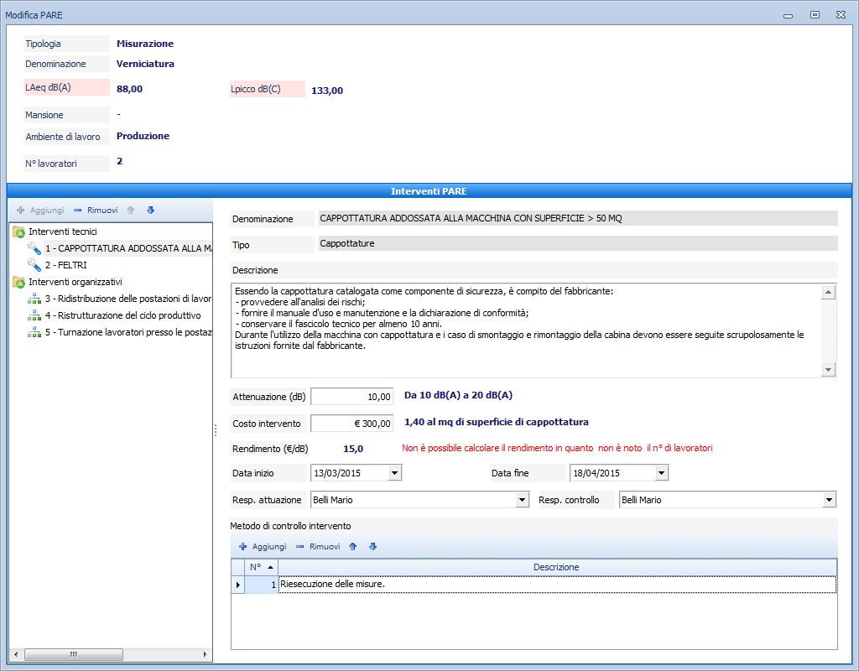
Task: Move control method up with the arrow
Action: pyautogui.click(x=353, y=547)
